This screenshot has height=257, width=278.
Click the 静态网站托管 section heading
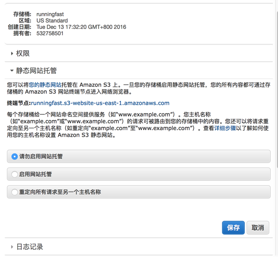[37, 71]
